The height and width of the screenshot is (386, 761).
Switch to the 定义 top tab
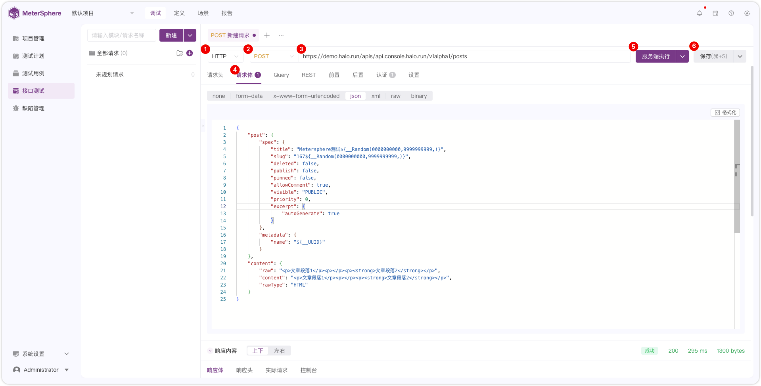pyautogui.click(x=179, y=13)
